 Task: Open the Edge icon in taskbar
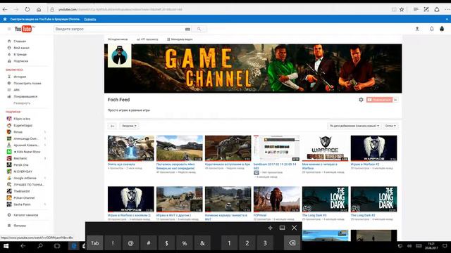74,246
